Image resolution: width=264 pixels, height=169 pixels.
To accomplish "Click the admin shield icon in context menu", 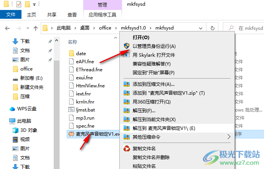I will pyautogui.click(x=127, y=46).
